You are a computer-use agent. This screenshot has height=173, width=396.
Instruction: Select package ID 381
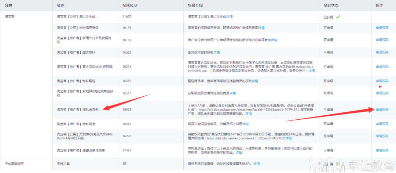click(125, 164)
